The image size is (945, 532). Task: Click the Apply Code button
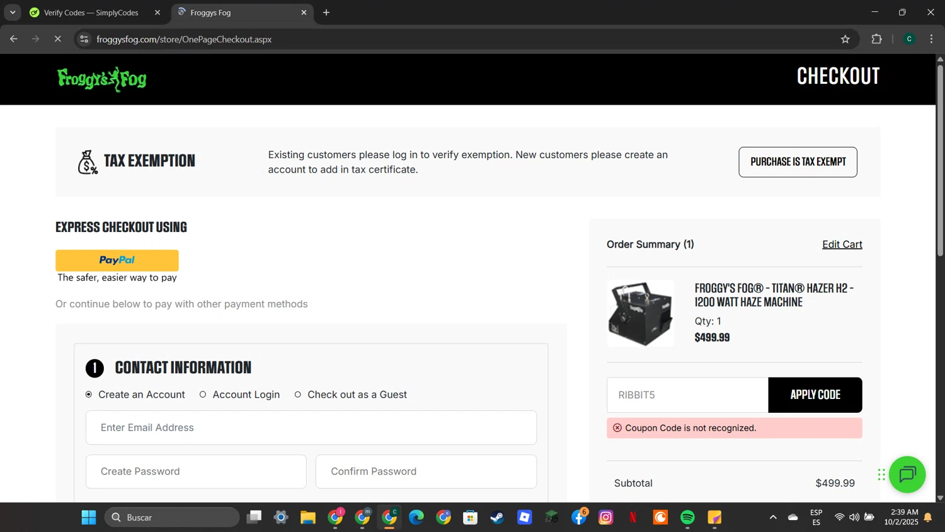(x=815, y=395)
